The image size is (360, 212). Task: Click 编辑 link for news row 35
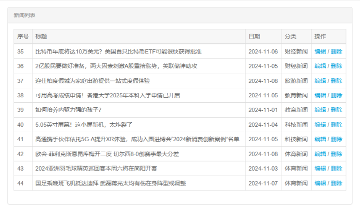pyautogui.click(x=320, y=51)
